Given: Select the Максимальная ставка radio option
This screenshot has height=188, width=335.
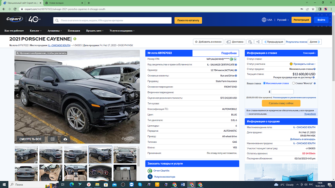Looking at the screenshot, I should [264, 83].
